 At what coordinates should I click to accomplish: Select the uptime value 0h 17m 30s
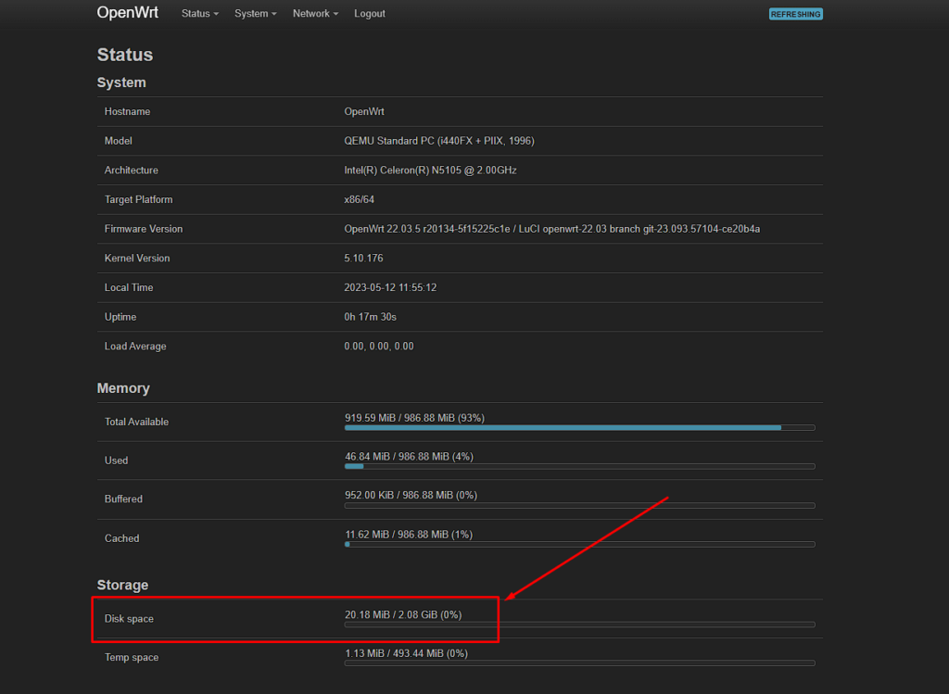point(370,317)
